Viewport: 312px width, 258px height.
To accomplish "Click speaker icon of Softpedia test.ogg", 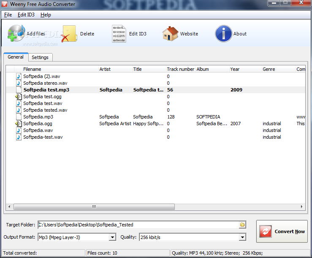I will [19, 97].
